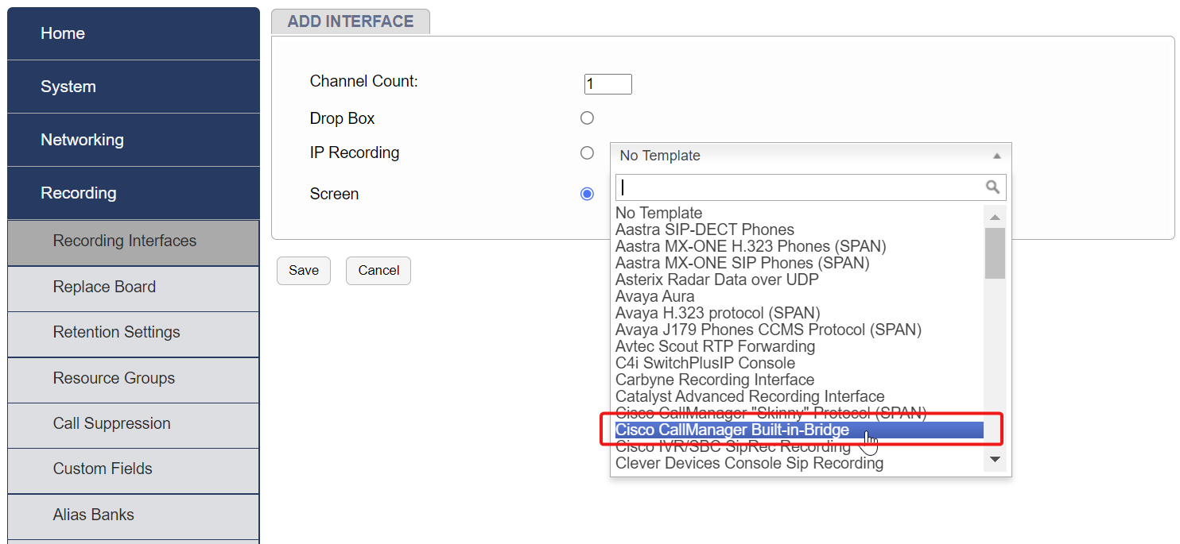Viewport: 1180px width, 544px height.
Task: Click the scrollbar up arrow in template list
Action: coord(995,215)
